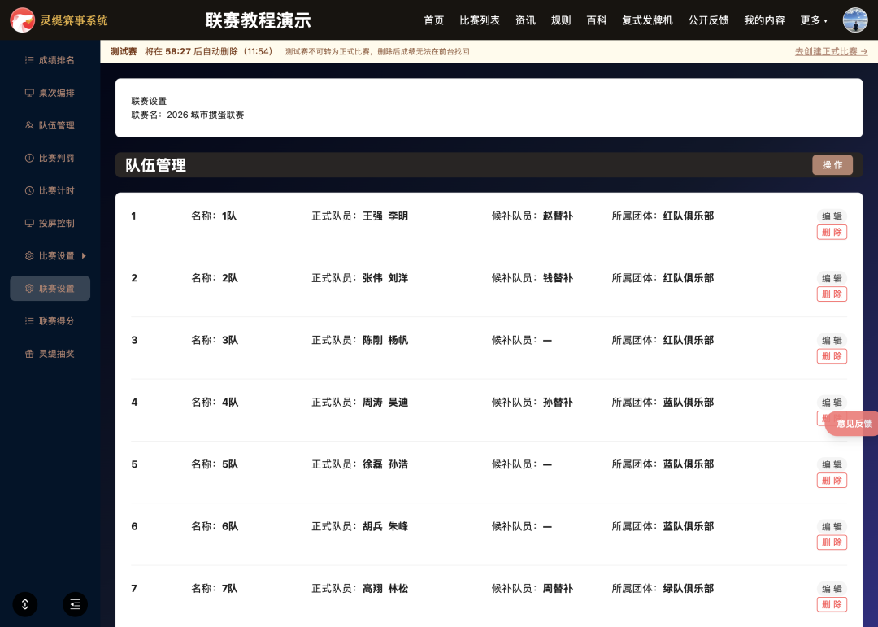Click the 联赛得分 list icon
Screen dimensions: 878x627
click(29, 321)
